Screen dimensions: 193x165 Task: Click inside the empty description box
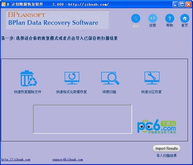coord(82,119)
